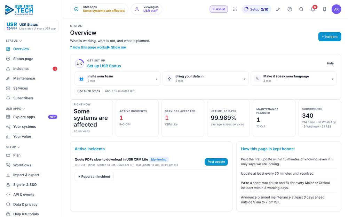Open Bring your data in chevron
This screenshot has height=217, width=348.
pos(245,78)
